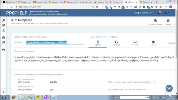Edit the utm_source value field yandex
This screenshot has width=178, height=100.
click(76, 82)
